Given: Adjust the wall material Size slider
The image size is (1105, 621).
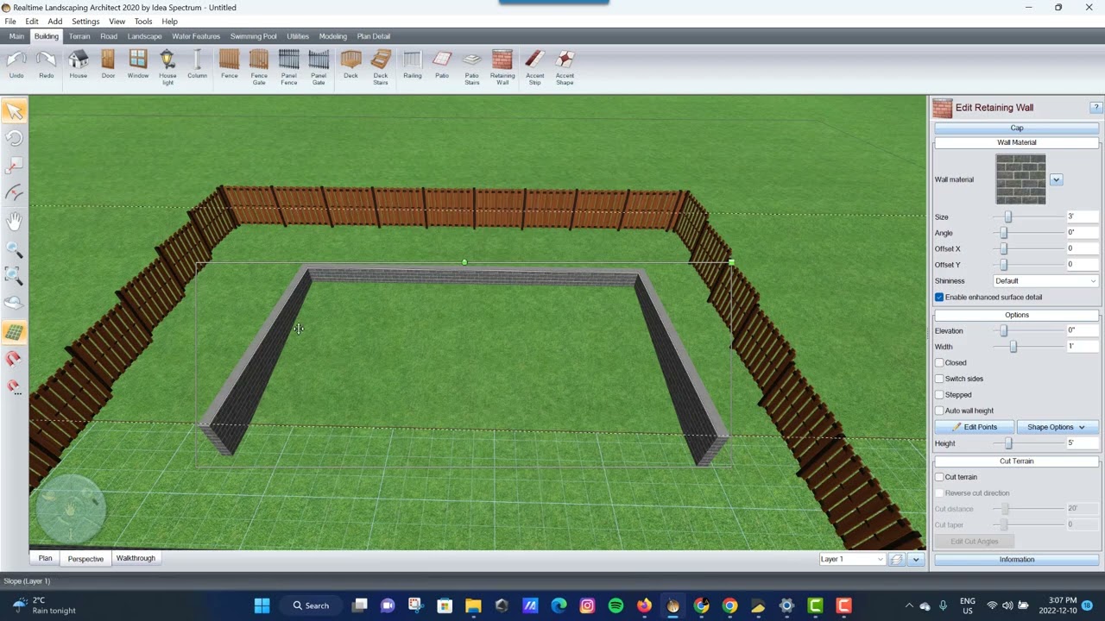Looking at the screenshot, I should pyautogui.click(x=1007, y=217).
